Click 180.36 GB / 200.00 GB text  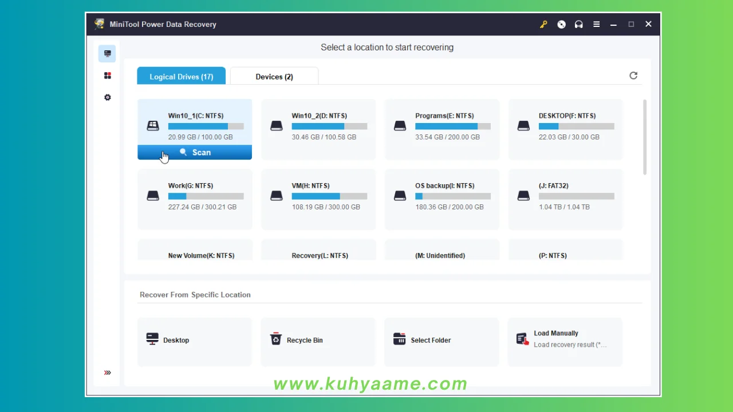[450, 207]
